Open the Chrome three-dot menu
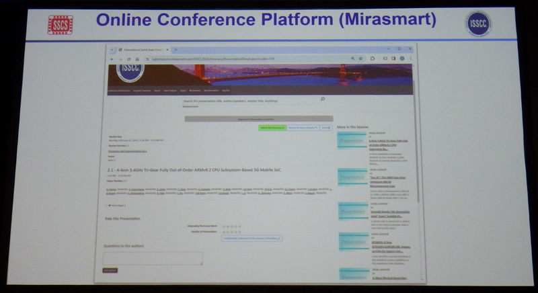Viewport: 538px width, 293px height. click(410, 58)
